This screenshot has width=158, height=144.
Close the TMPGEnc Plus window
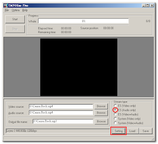(152, 6)
